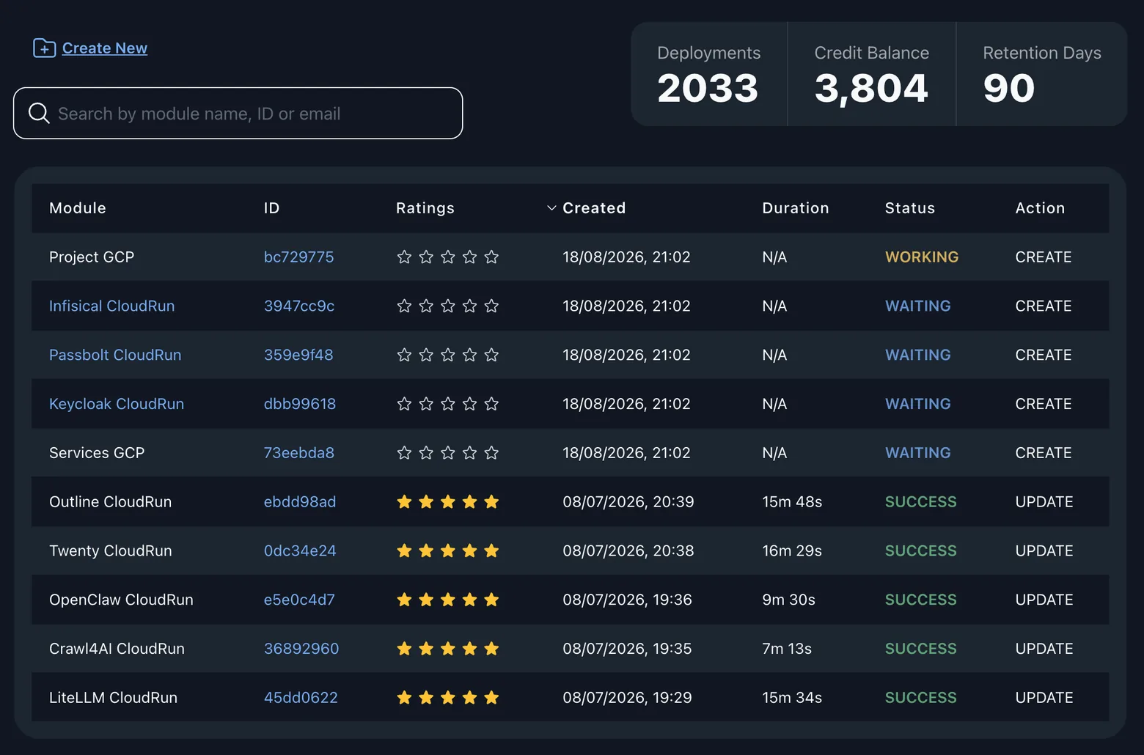
Task: Focus the module search input field
Action: (x=238, y=113)
